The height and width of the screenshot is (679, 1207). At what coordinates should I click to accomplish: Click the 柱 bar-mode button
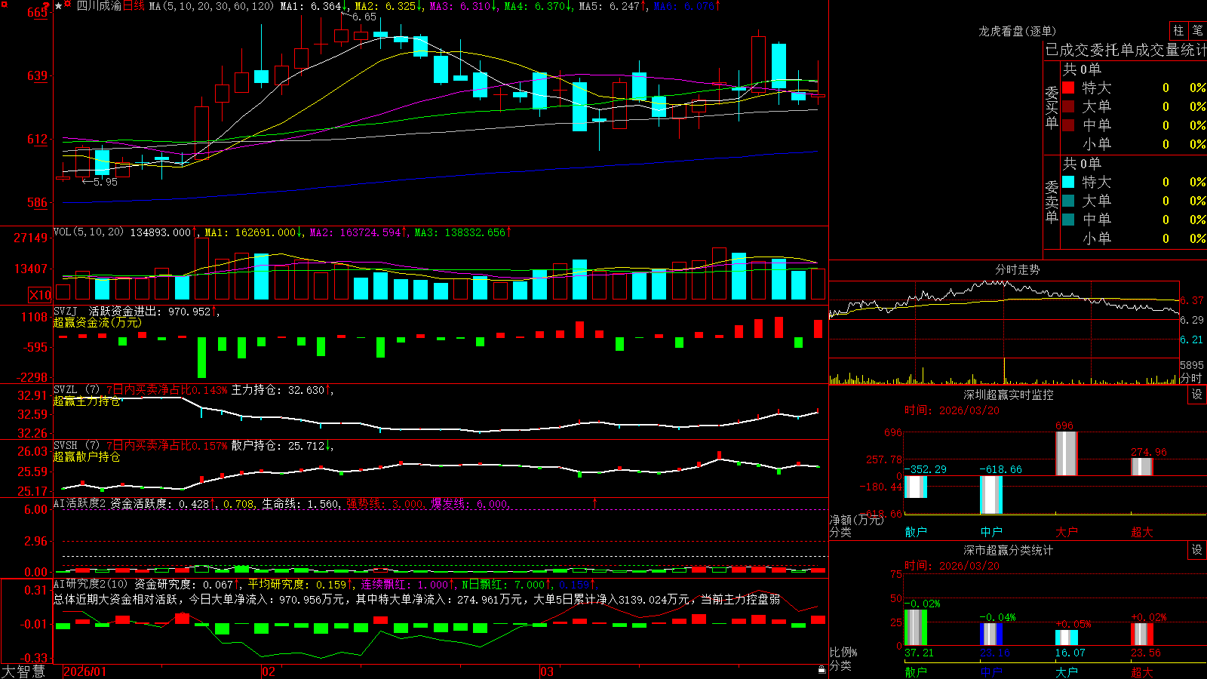[1178, 30]
